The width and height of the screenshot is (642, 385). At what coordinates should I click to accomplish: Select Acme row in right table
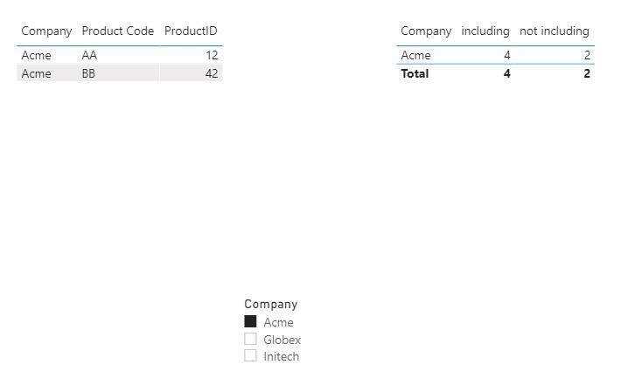point(495,55)
